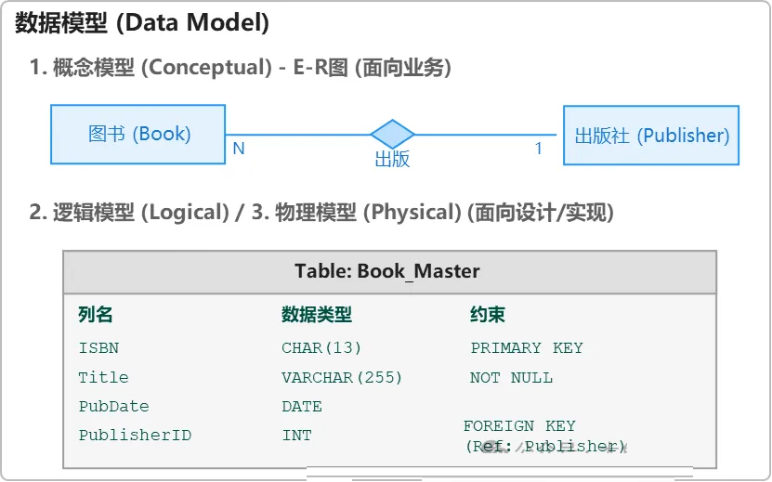Image resolution: width=772 pixels, height=482 pixels.
Task: Click the 数据模型 (Data Model) title
Action: pos(142,23)
